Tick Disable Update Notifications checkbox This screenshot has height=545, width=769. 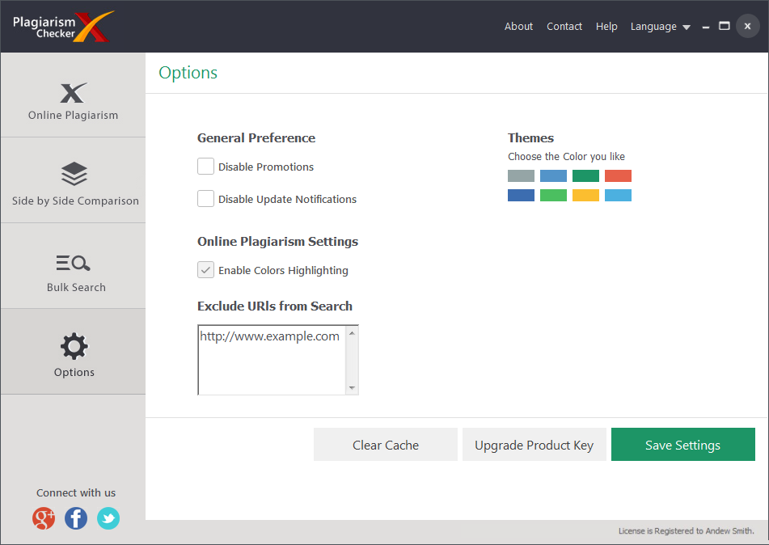pos(205,199)
